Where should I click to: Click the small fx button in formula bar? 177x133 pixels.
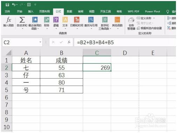pos(69,42)
